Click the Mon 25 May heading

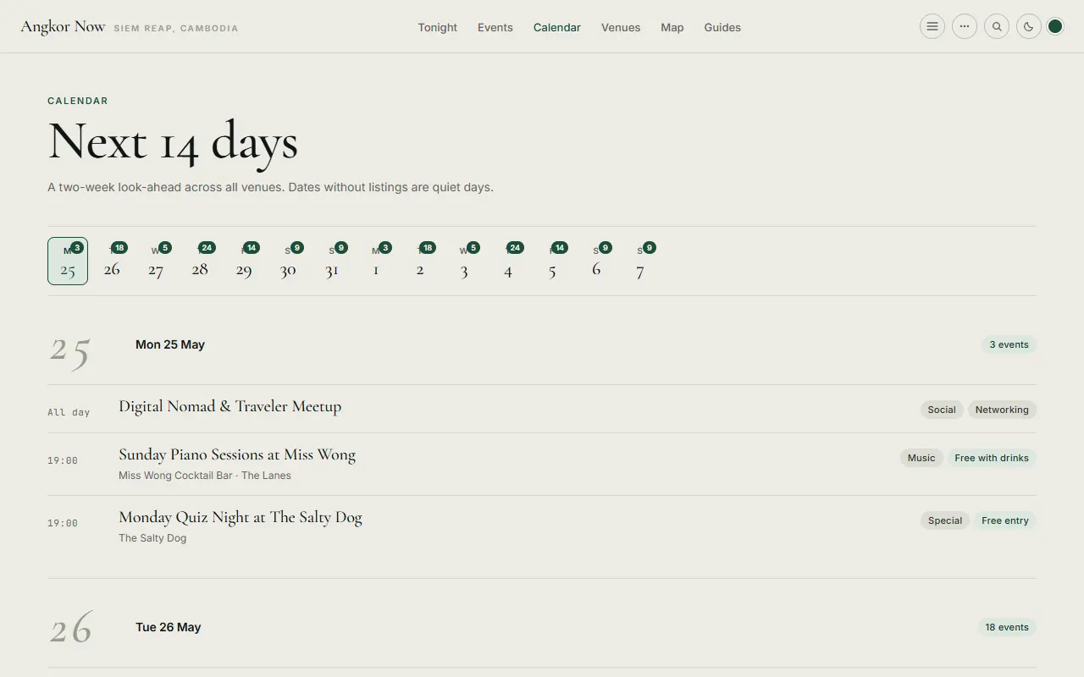coord(170,344)
